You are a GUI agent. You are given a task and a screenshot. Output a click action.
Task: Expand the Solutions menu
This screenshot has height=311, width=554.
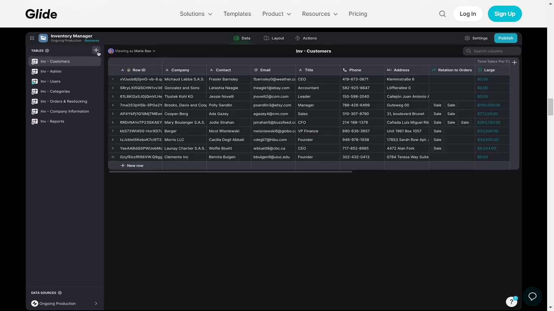tap(196, 14)
